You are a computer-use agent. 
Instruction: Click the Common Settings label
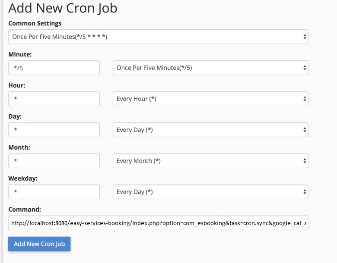click(x=35, y=23)
